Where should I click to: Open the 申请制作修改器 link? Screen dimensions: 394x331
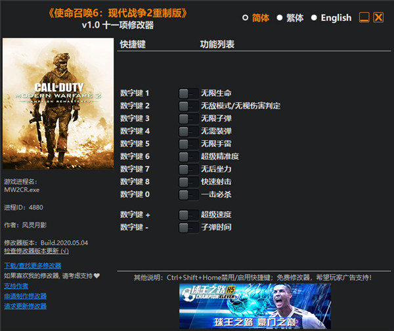25,295
